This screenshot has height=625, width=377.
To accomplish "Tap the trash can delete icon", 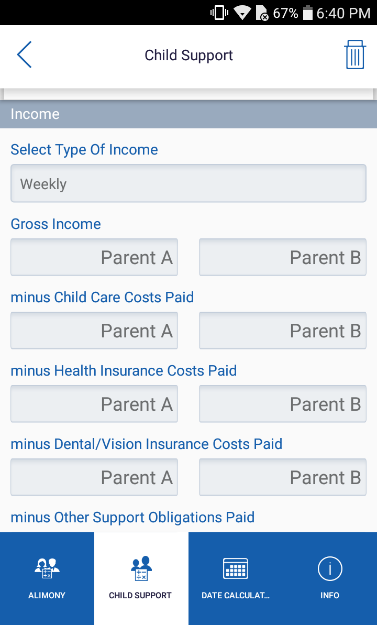I will click(x=354, y=54).
